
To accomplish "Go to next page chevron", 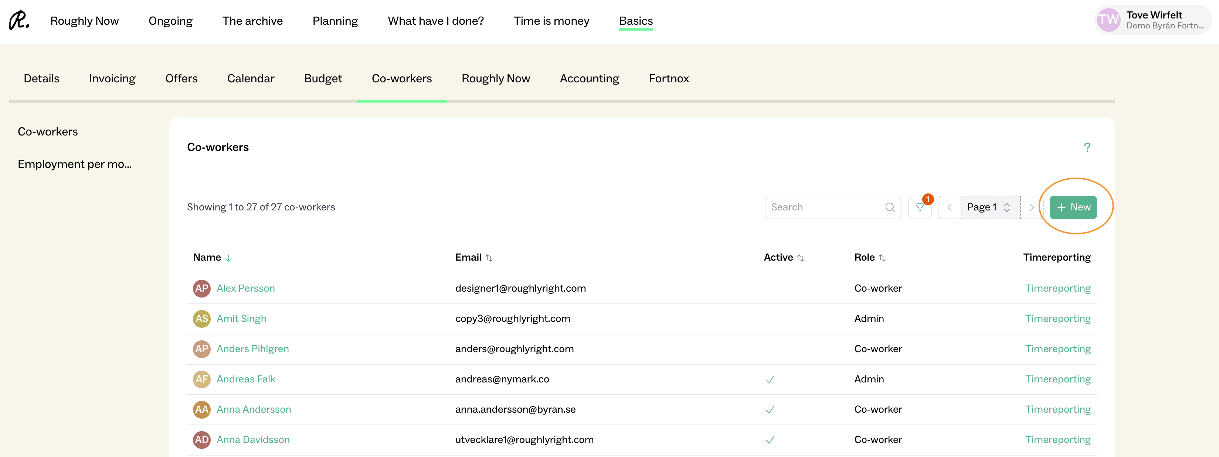I will click(x=1032, y=207).
